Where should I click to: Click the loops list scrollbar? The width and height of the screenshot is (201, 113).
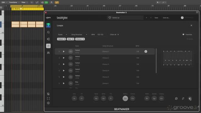click(x=156, y=61)
